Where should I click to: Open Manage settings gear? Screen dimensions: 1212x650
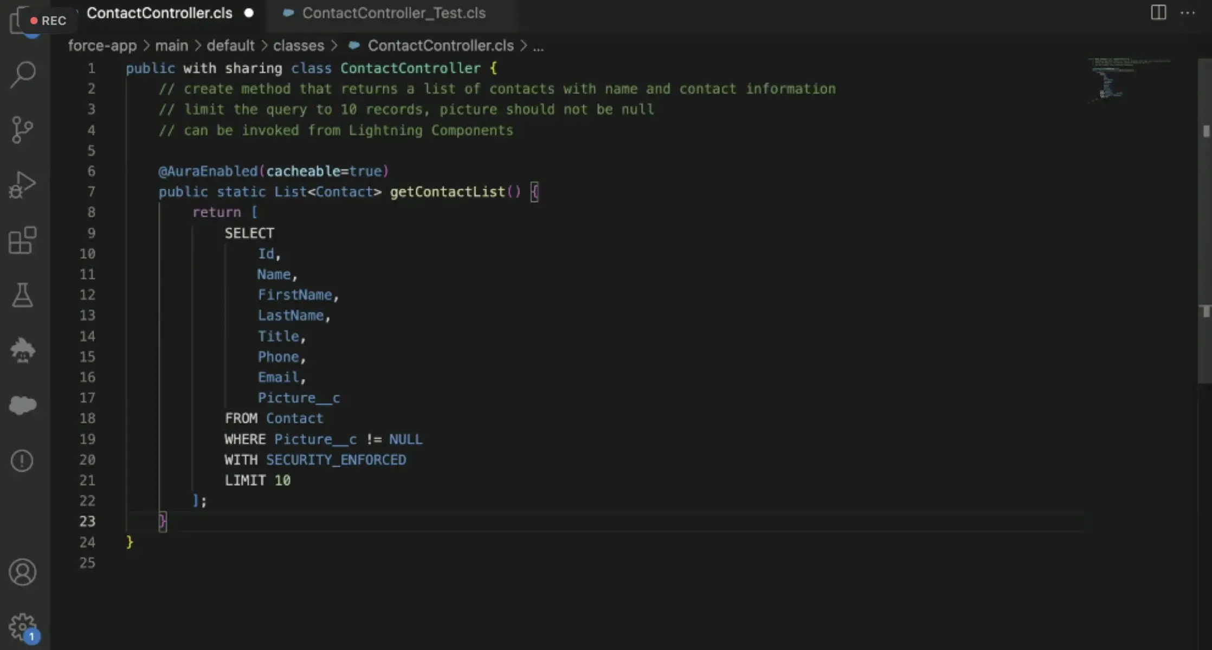point(23,627)
